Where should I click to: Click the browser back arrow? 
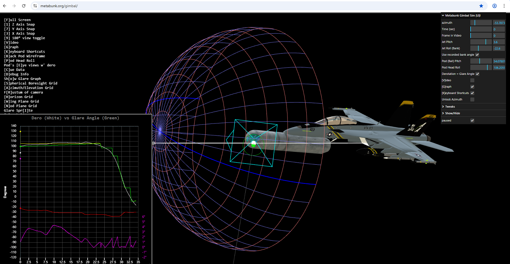click(x=5, y=6)
